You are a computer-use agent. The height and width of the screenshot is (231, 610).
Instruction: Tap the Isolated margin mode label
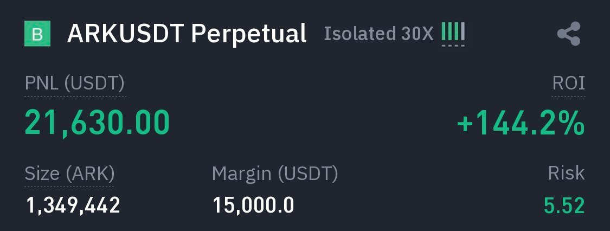point(361,34)
